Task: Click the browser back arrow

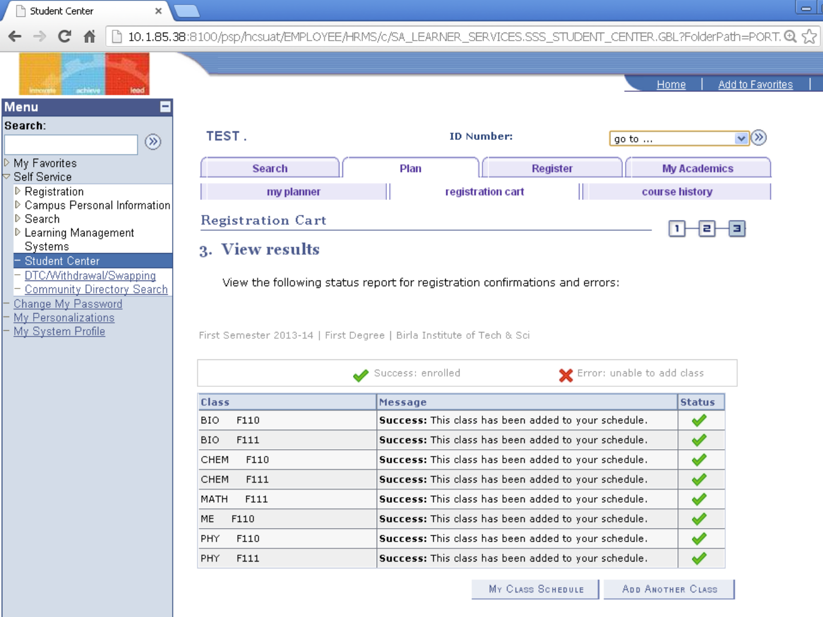Action: 15,37
